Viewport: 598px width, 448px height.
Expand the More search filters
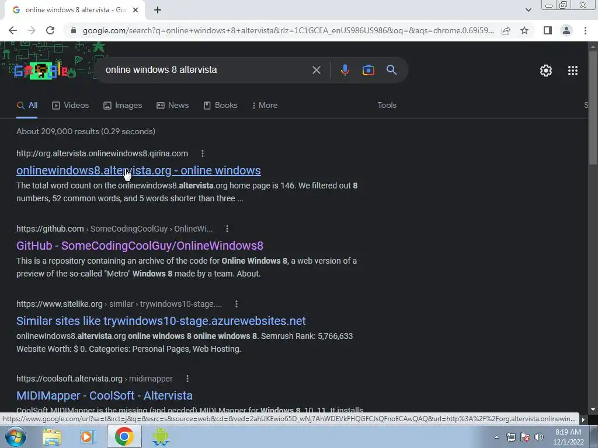point(265,106)
